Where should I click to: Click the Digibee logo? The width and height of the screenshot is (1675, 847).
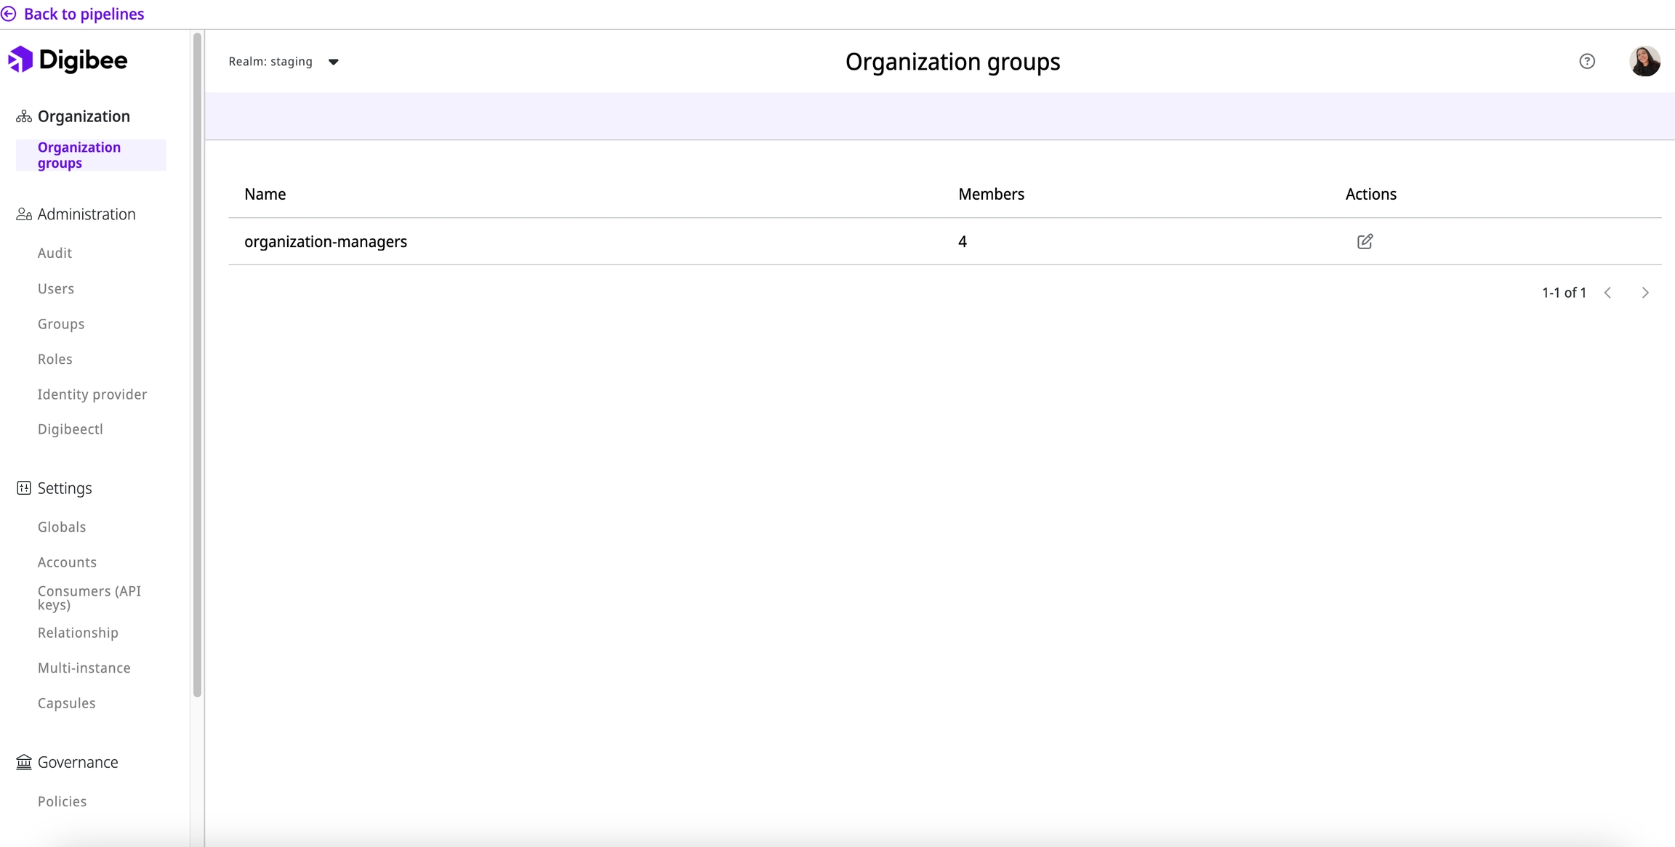pos(68,60)
